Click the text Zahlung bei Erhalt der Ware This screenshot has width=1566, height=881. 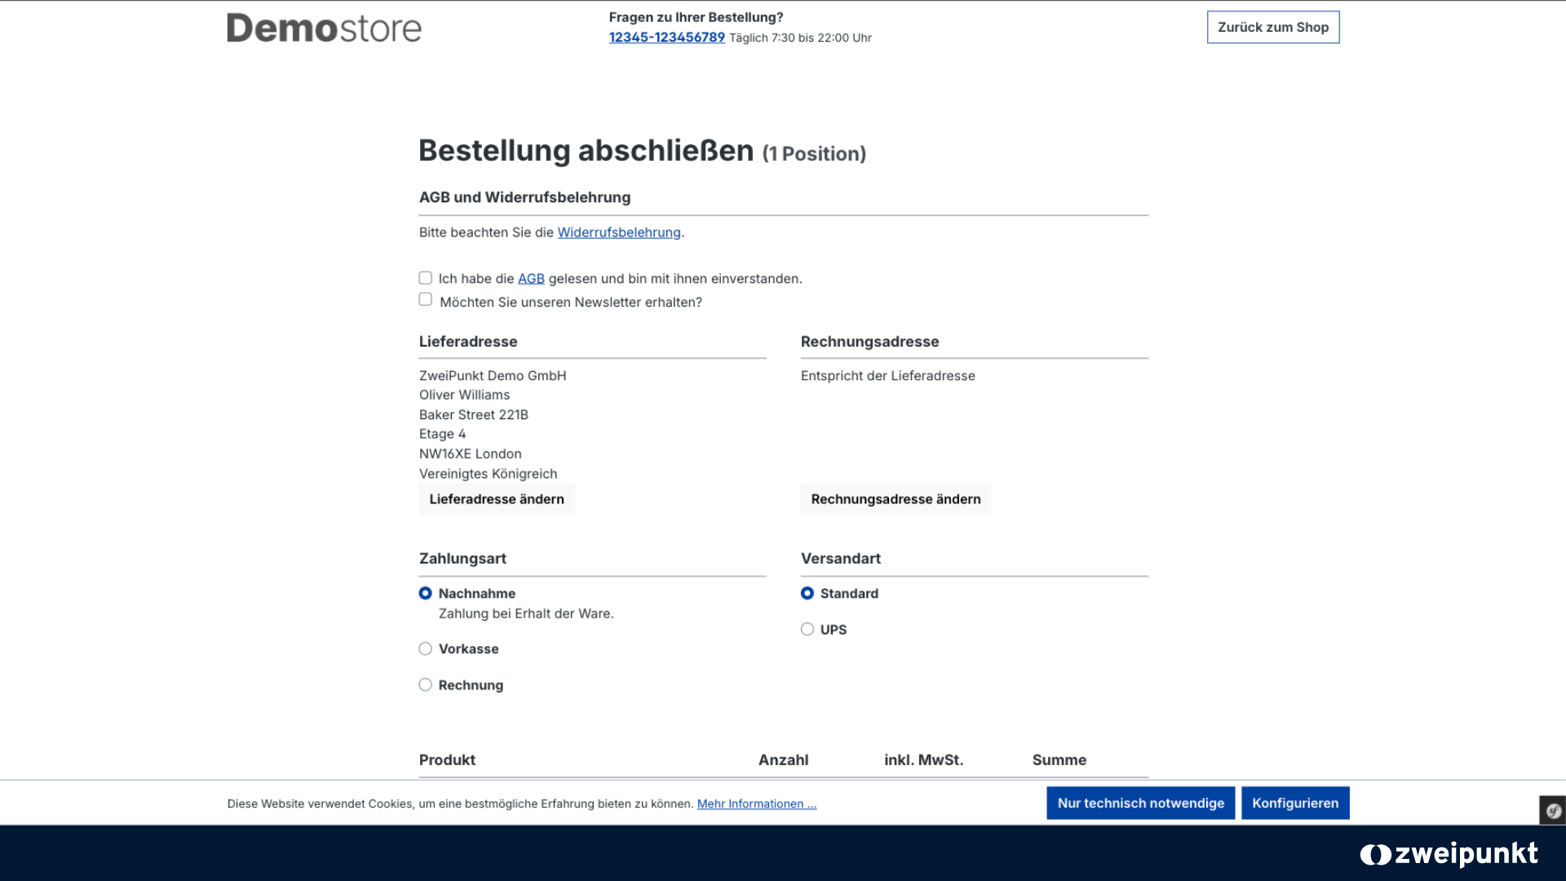[526, 613]
